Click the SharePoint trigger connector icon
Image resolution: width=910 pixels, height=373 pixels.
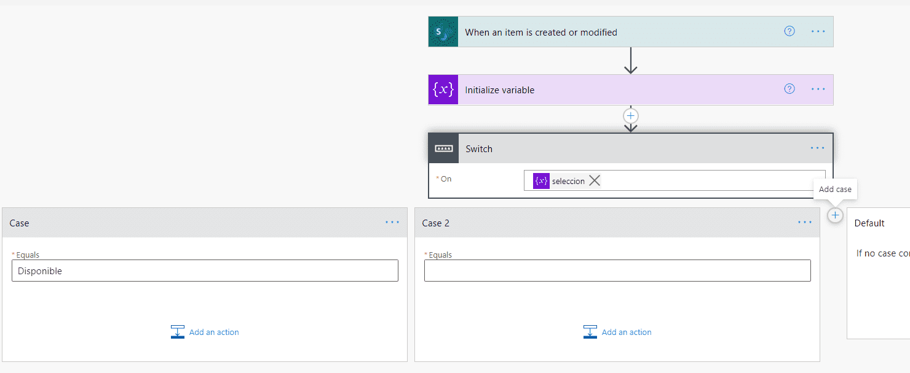click(443, 31)
